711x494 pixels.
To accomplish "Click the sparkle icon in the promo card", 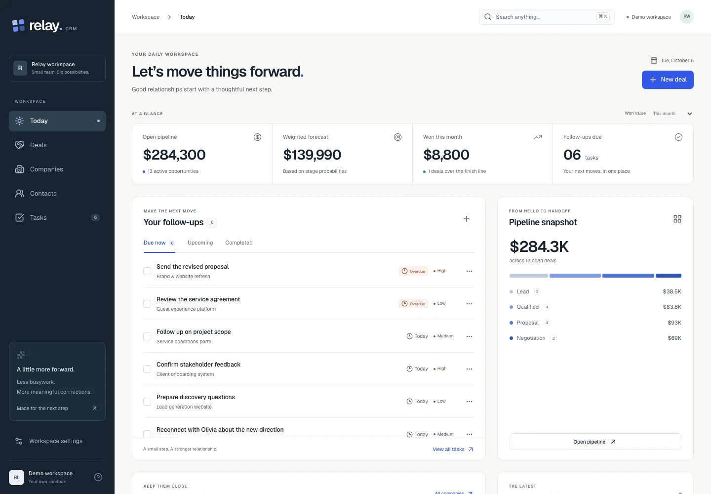I will [x=21, y=355].
